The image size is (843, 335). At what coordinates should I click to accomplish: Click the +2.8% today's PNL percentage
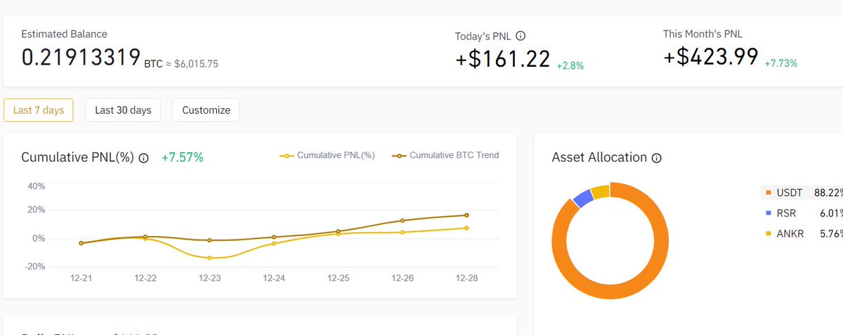pos(570,65)
